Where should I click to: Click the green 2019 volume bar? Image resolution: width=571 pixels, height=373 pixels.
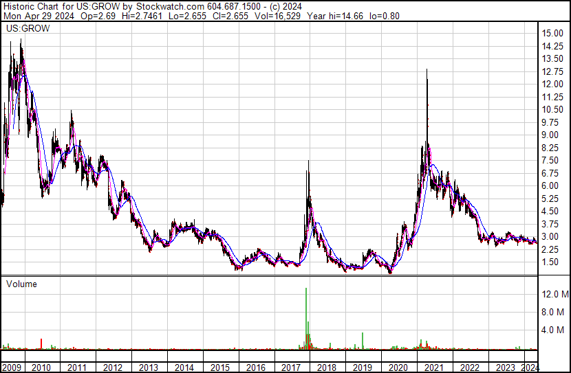click(363, 341)
